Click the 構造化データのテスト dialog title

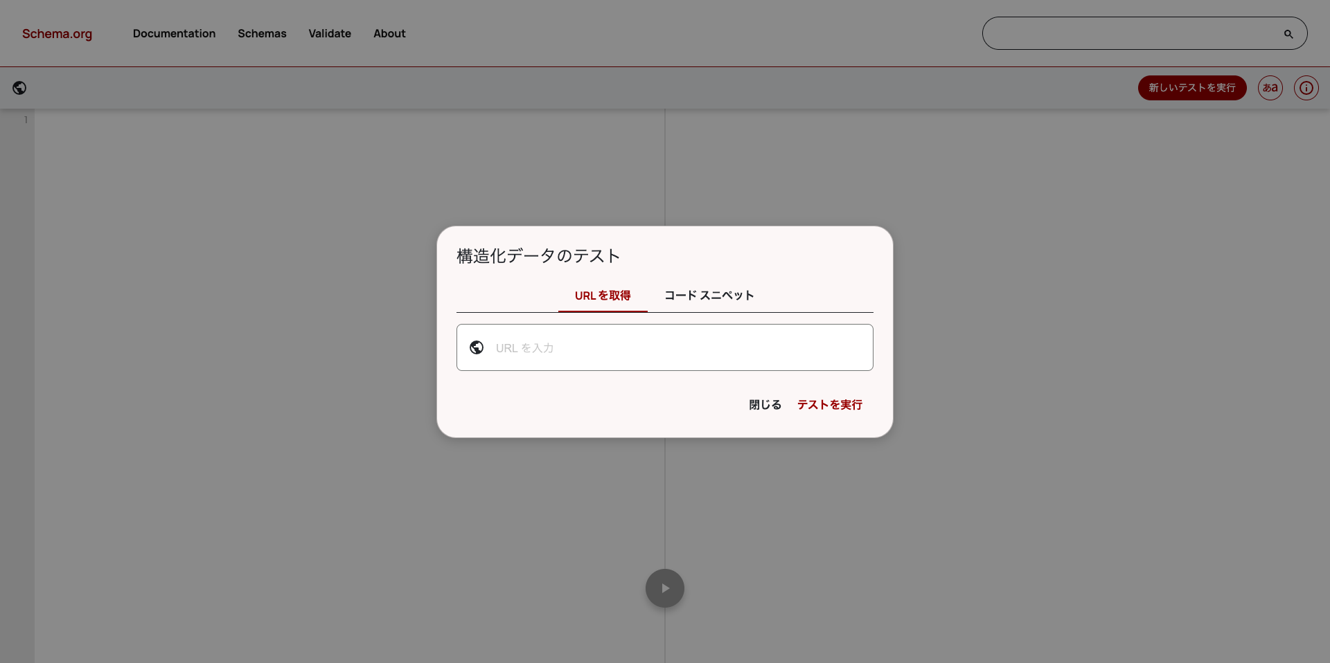pyautogui.click(x=538, y=256)
